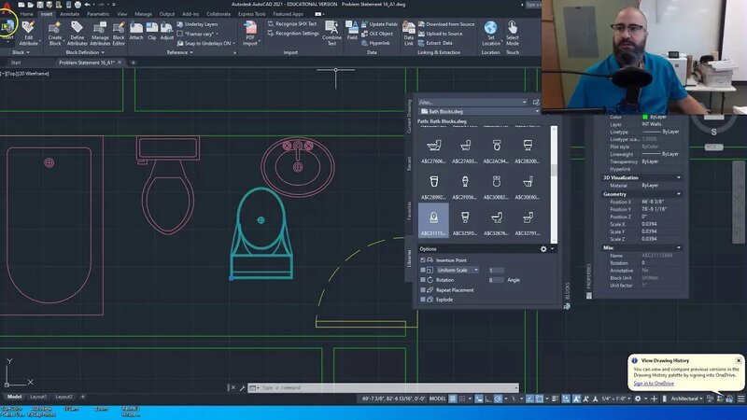Switch to the Layout1 tab
Screen dimensions: 747x420
(38, 396)
